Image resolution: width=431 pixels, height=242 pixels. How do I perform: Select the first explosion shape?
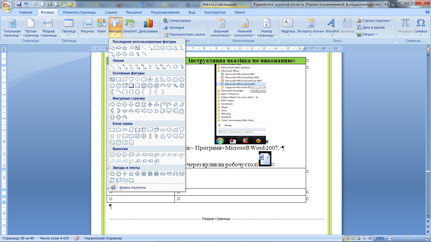click(112, 174)
